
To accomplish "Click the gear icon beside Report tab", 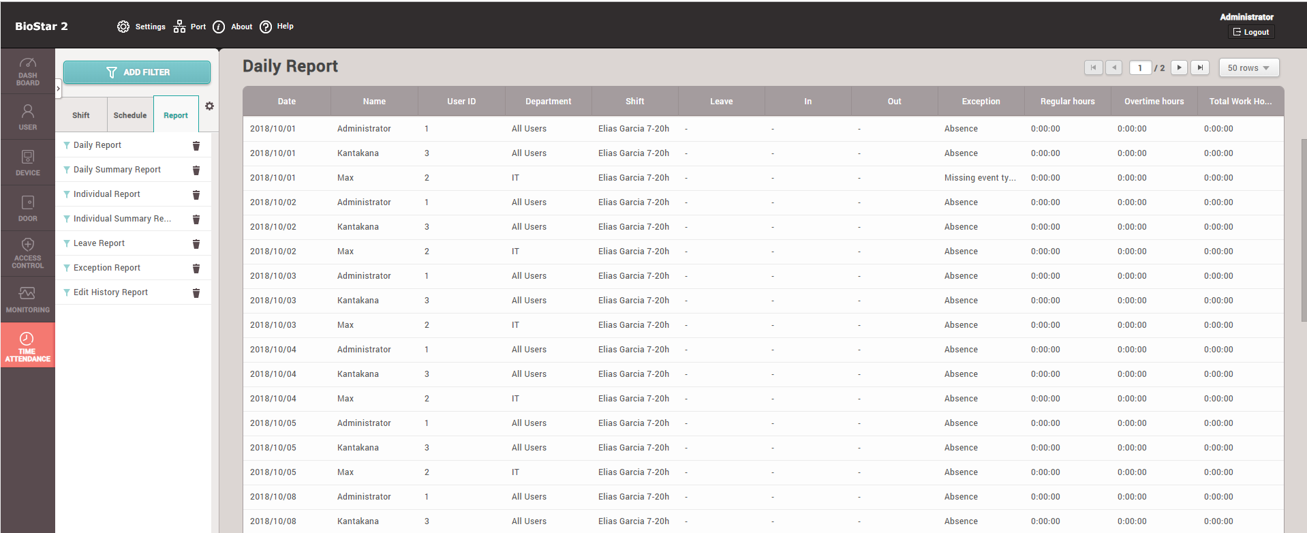I will click(209, 106).
